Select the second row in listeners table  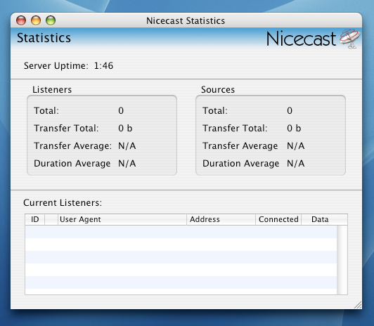point(181,244)
